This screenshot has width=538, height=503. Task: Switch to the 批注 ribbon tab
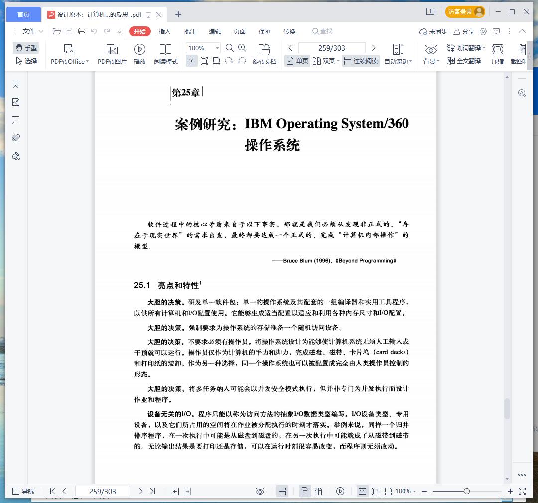190,31
